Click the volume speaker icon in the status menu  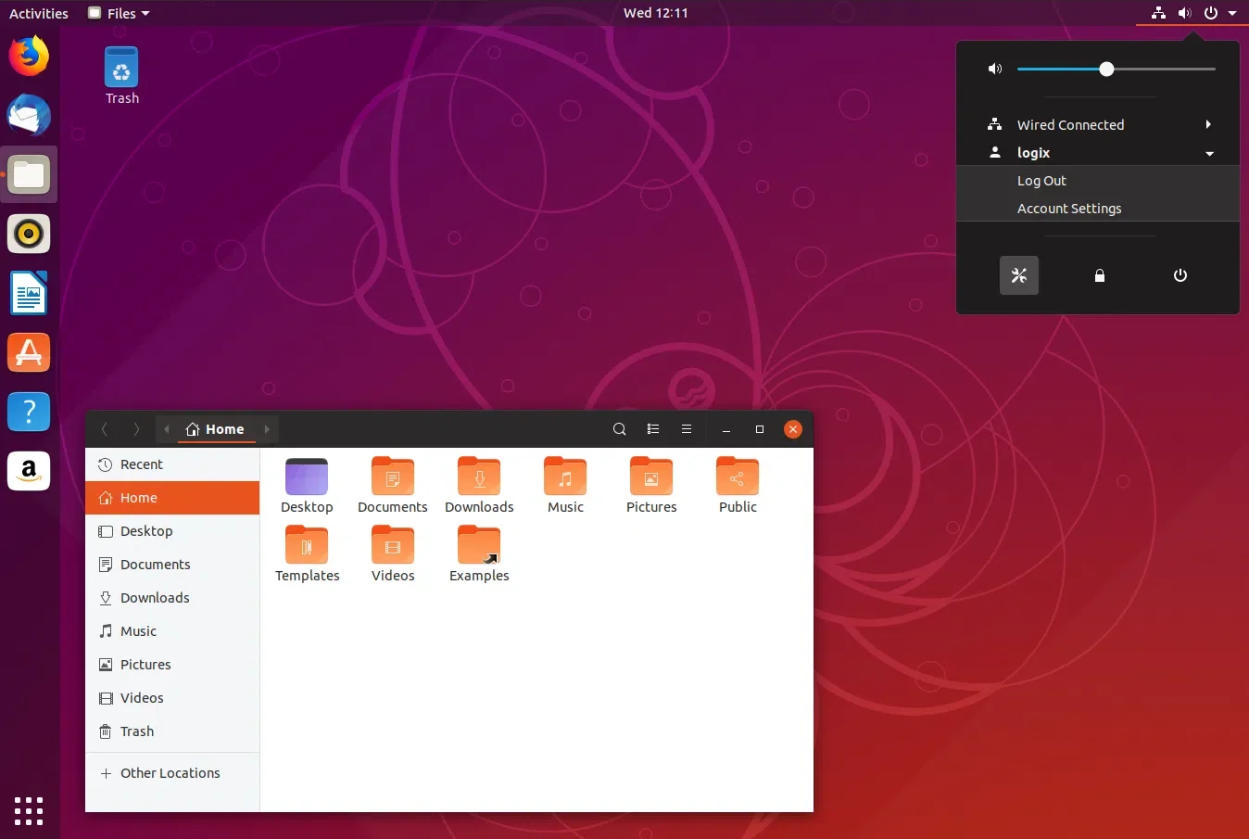point(995,69)
